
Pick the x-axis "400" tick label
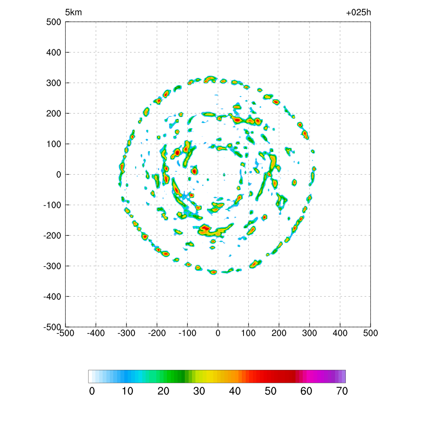tap(340, 333)
